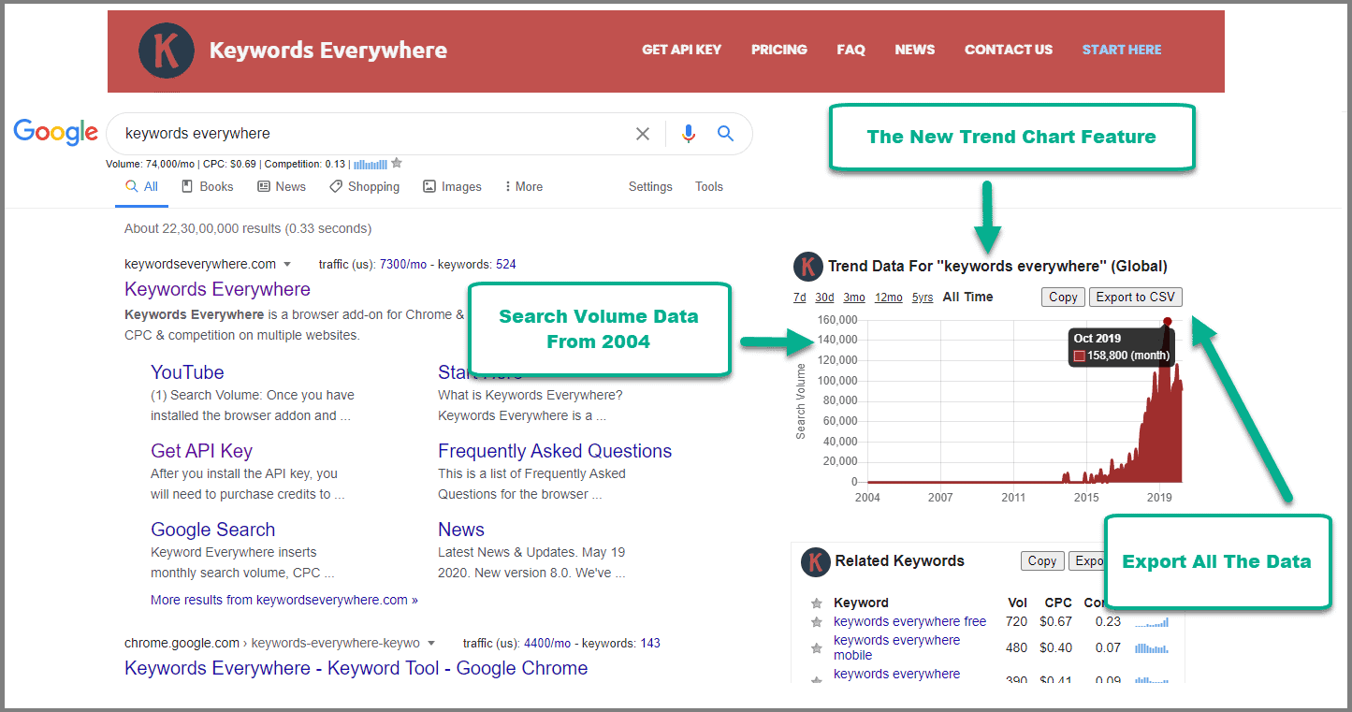1352x712 pixels.
Task: Star the keyword next to the search volume line
Action: pos(397,163)
